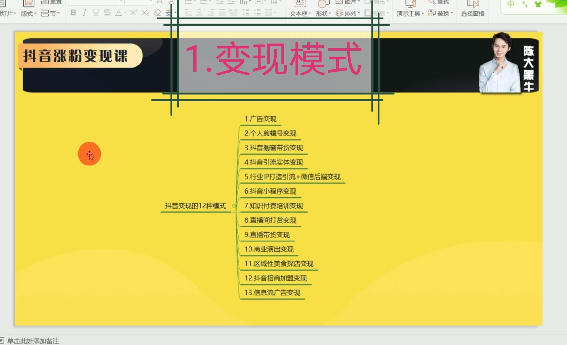
Task: Click the presentation tools monitor icon
Action: click(410, 4)
